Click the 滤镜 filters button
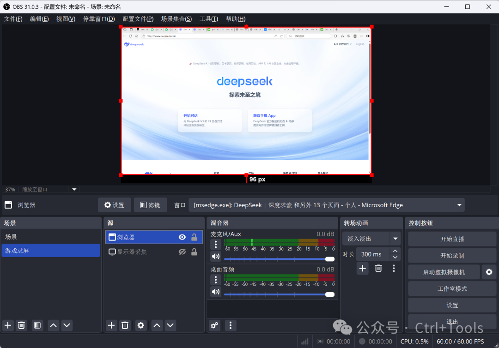This screenshot has width=499, height=348. [x=150, y=205]
